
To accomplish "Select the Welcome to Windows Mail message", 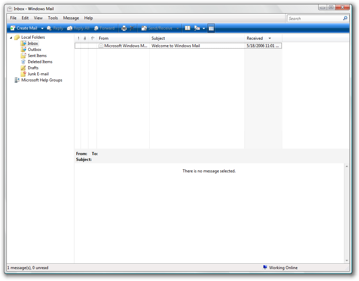I will point(178,46).
